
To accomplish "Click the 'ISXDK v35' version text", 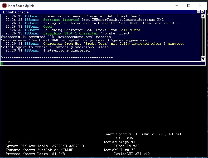I will click(x=123, y=138).
